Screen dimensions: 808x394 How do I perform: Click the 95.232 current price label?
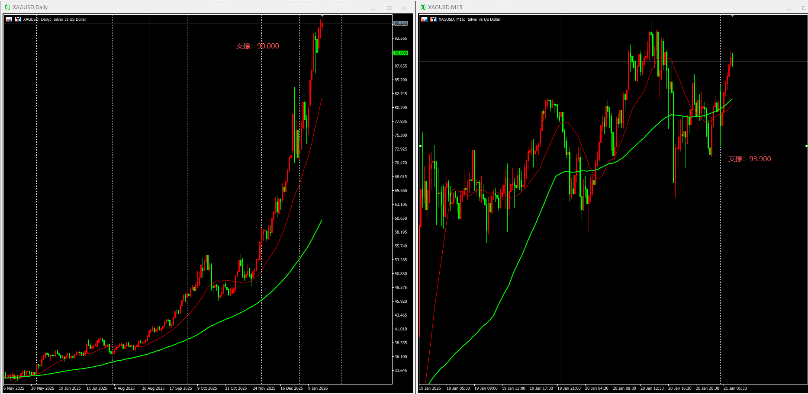click(401, 23)
